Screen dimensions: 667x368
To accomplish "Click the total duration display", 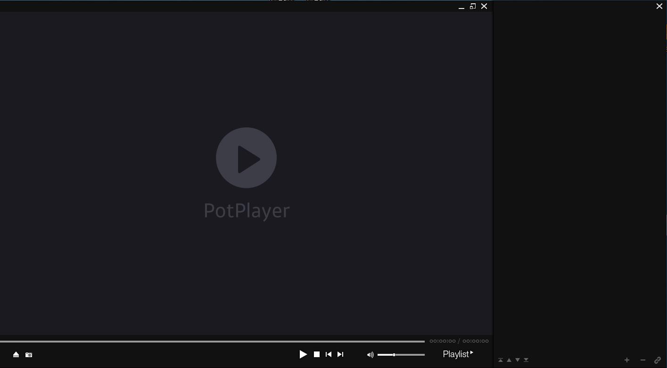I will pos(476,341).
